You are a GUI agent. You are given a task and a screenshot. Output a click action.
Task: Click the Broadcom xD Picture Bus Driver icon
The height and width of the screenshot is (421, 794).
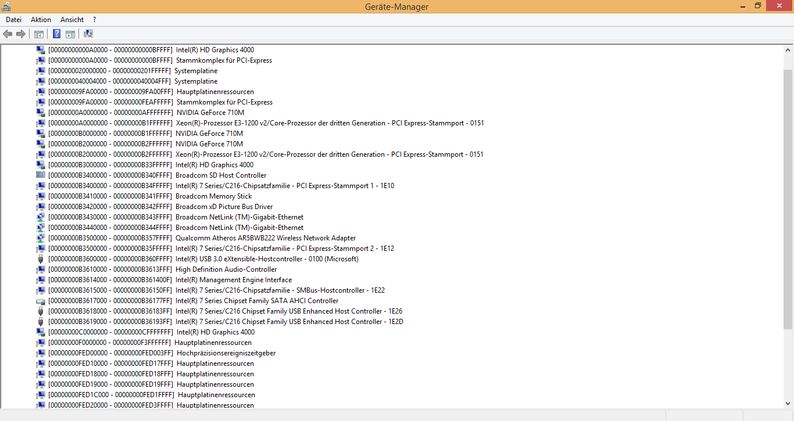point(41,206)
